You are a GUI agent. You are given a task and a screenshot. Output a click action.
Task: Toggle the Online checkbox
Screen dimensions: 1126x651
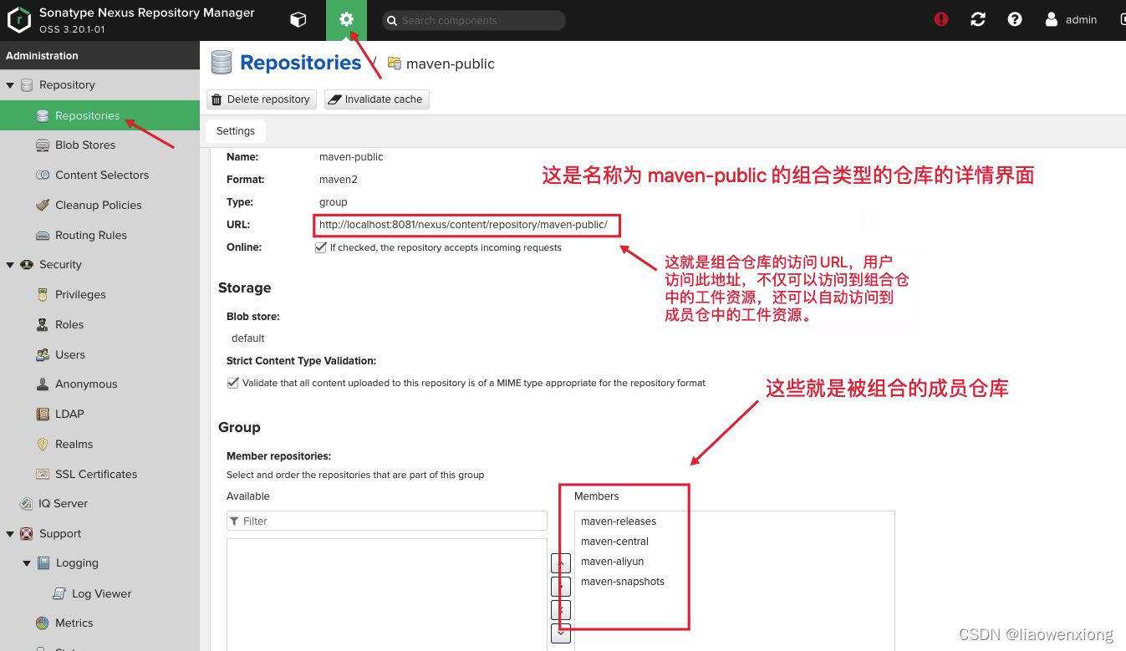321,247
